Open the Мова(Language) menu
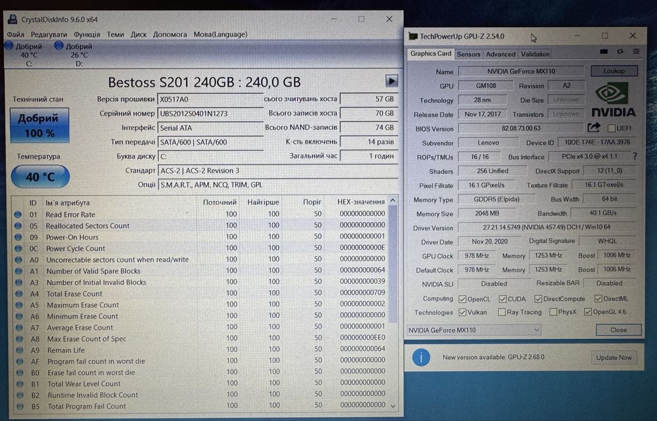657x421 pixels. tap(220, 34)
